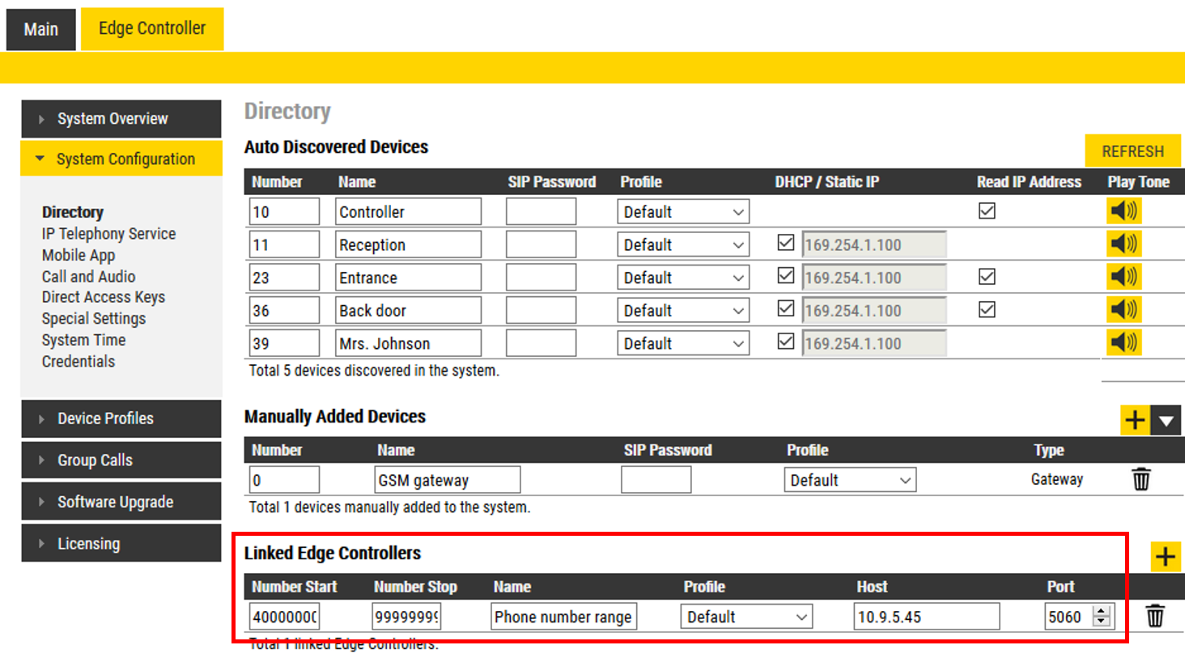This screenshot has width=1185, height=658.
Task: Click the REFRESH button
Action: 1132,151
